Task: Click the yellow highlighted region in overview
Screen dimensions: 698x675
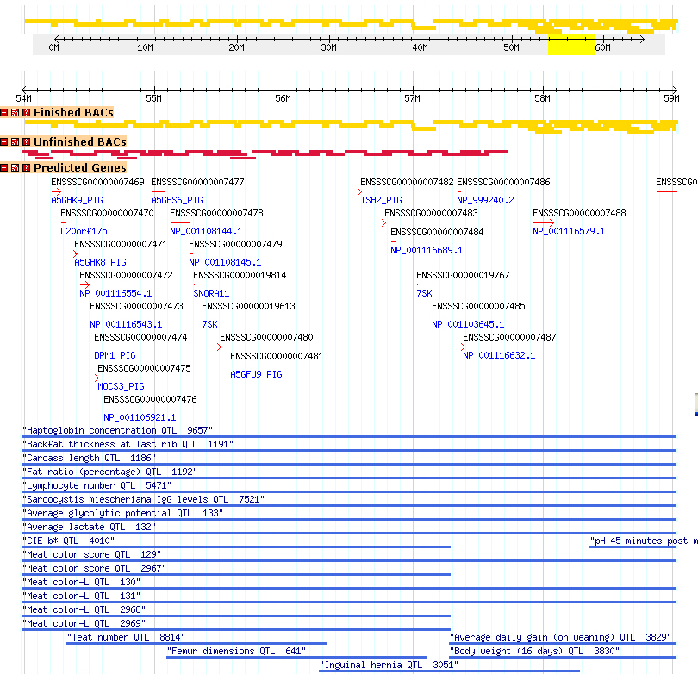Action: click(570, 45)
